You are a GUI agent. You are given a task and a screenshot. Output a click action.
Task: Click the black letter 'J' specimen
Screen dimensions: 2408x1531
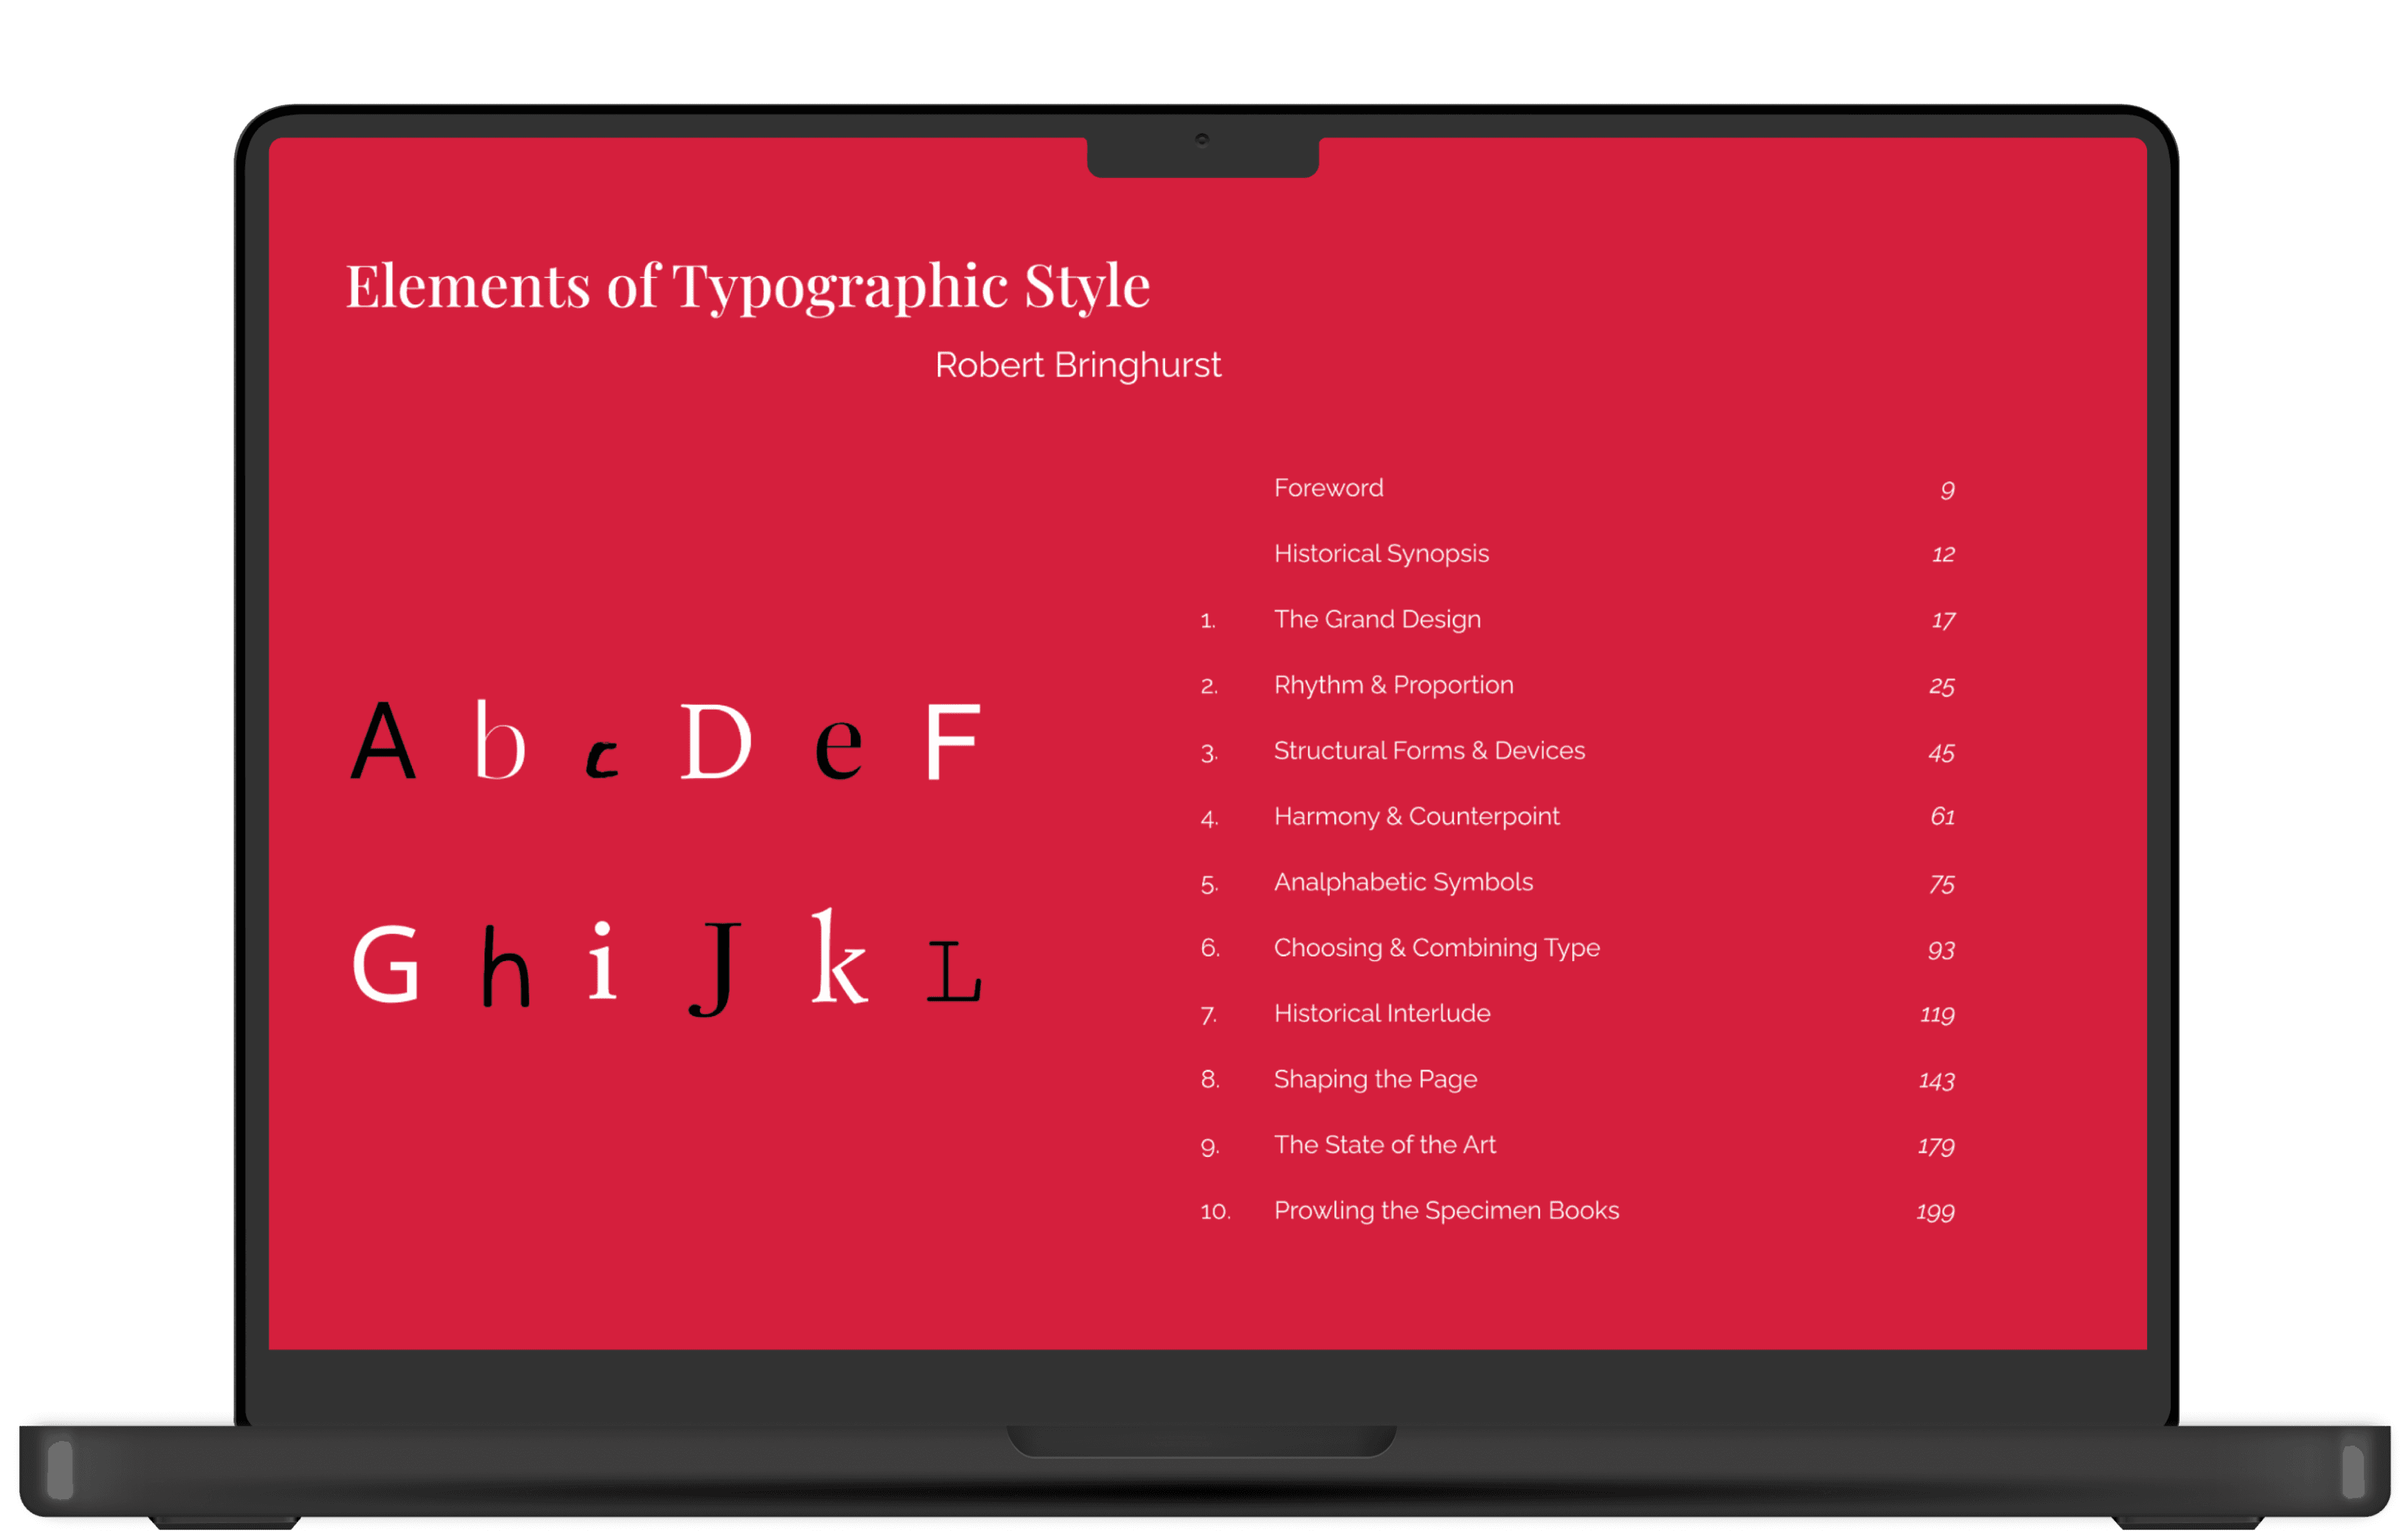(715, 968)
